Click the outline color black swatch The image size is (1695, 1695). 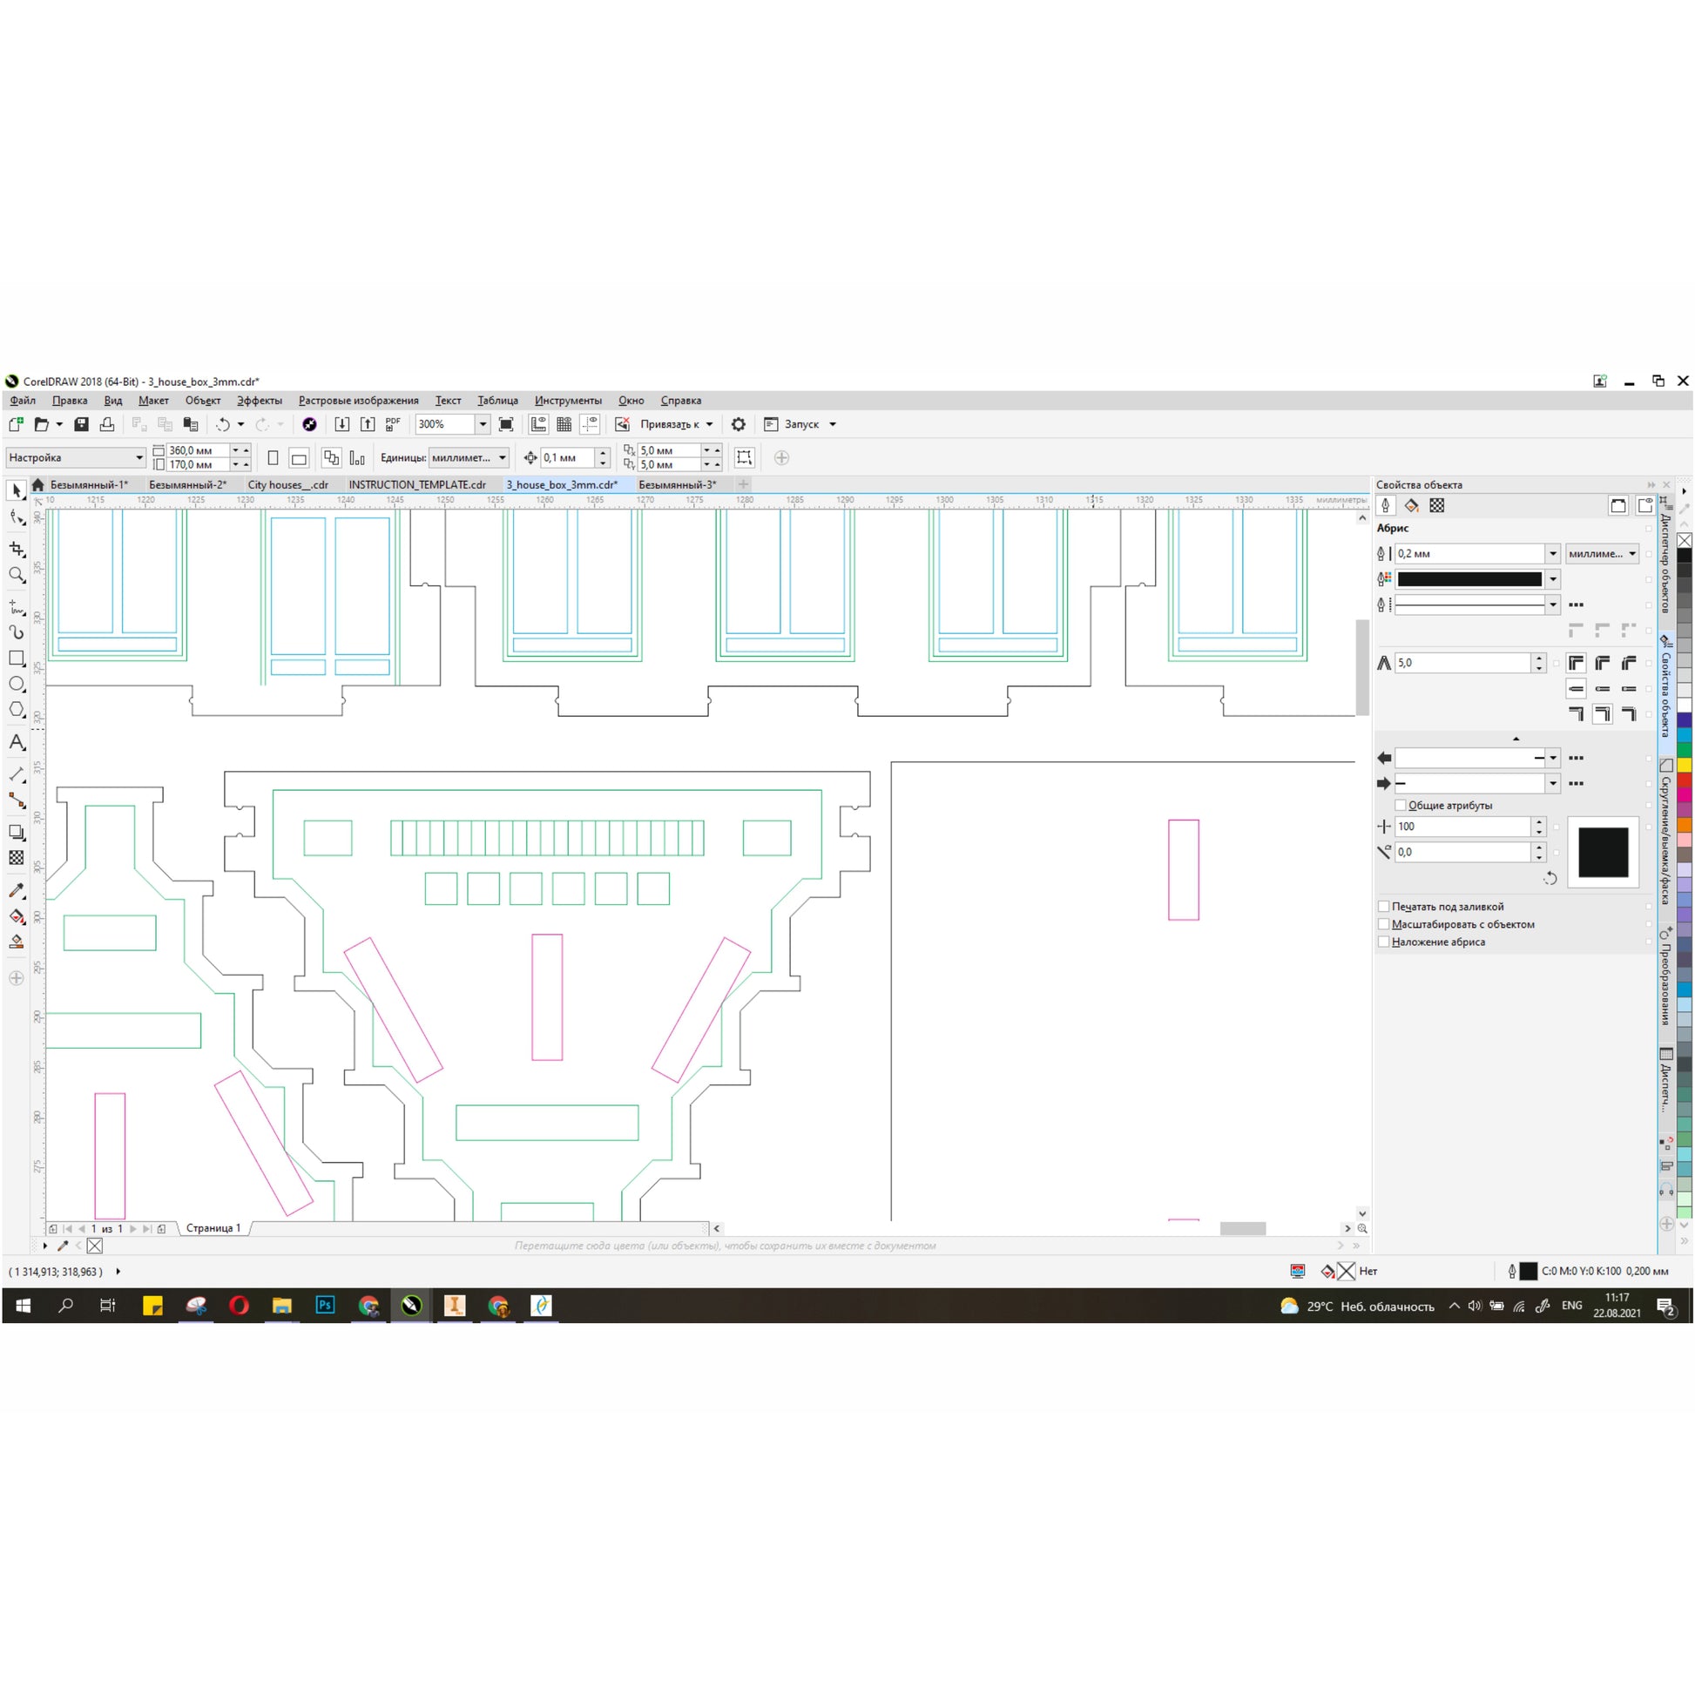click(x=1469, y=579)
